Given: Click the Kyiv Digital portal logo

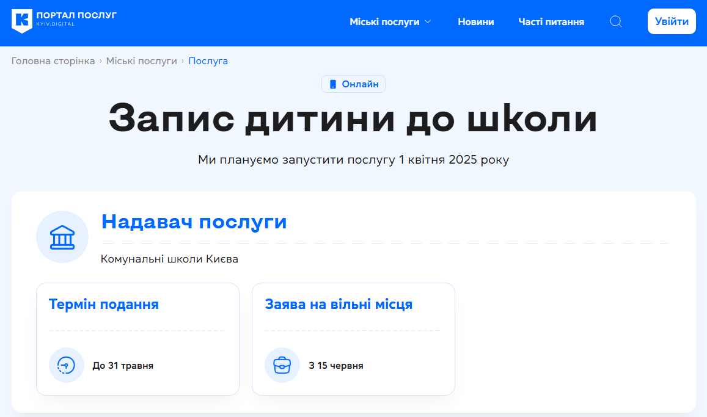Looking at the screenshot, I should pyautogui.click(x=23, y=21).
